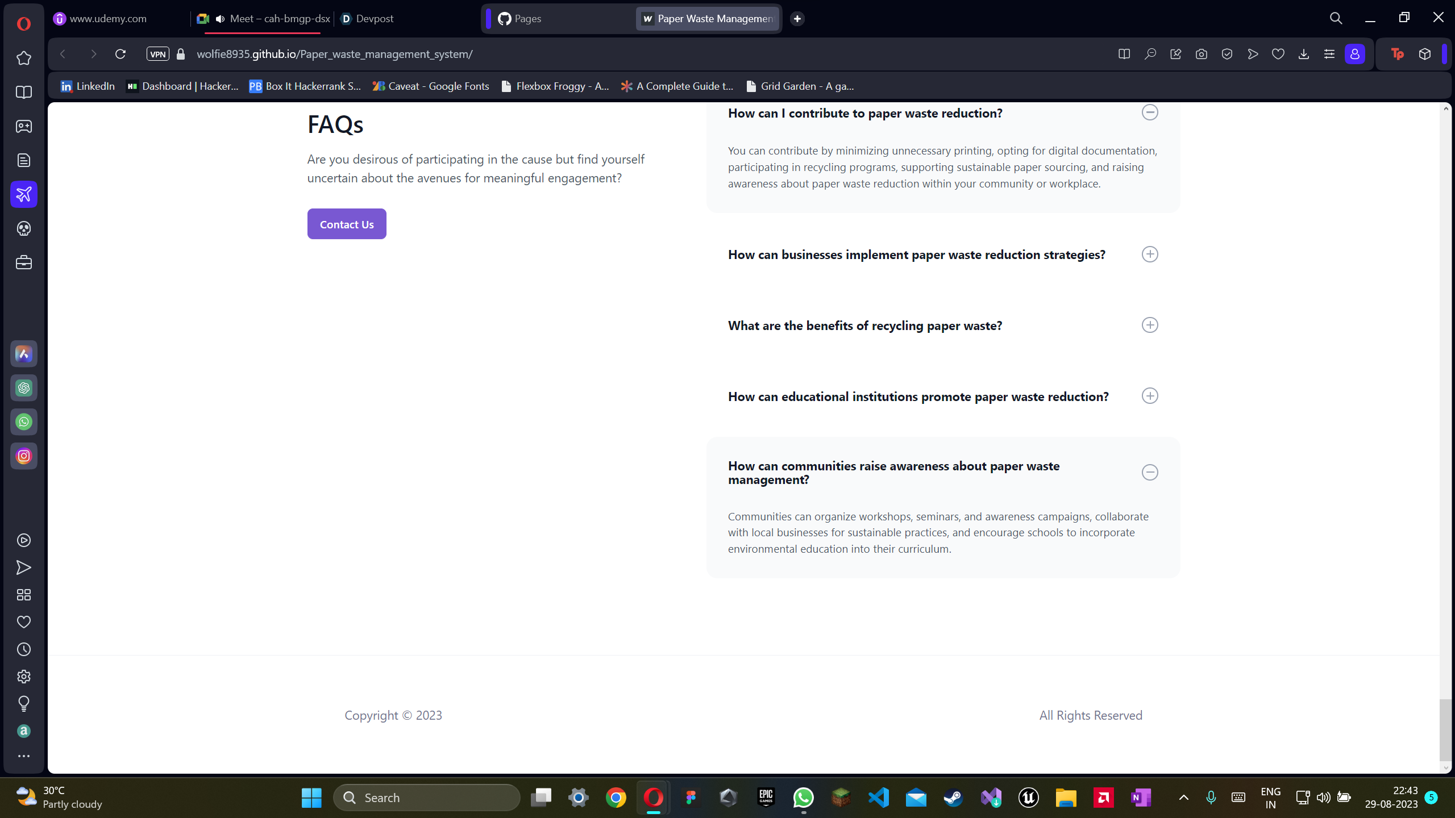
Task: Toggle the VPN badge in the address bar
Action: [x=157, y=54]
